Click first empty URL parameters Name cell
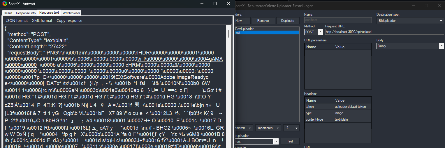Image resolution: width=445 pixels, height=148 pixels. click(x=319, y=53)
